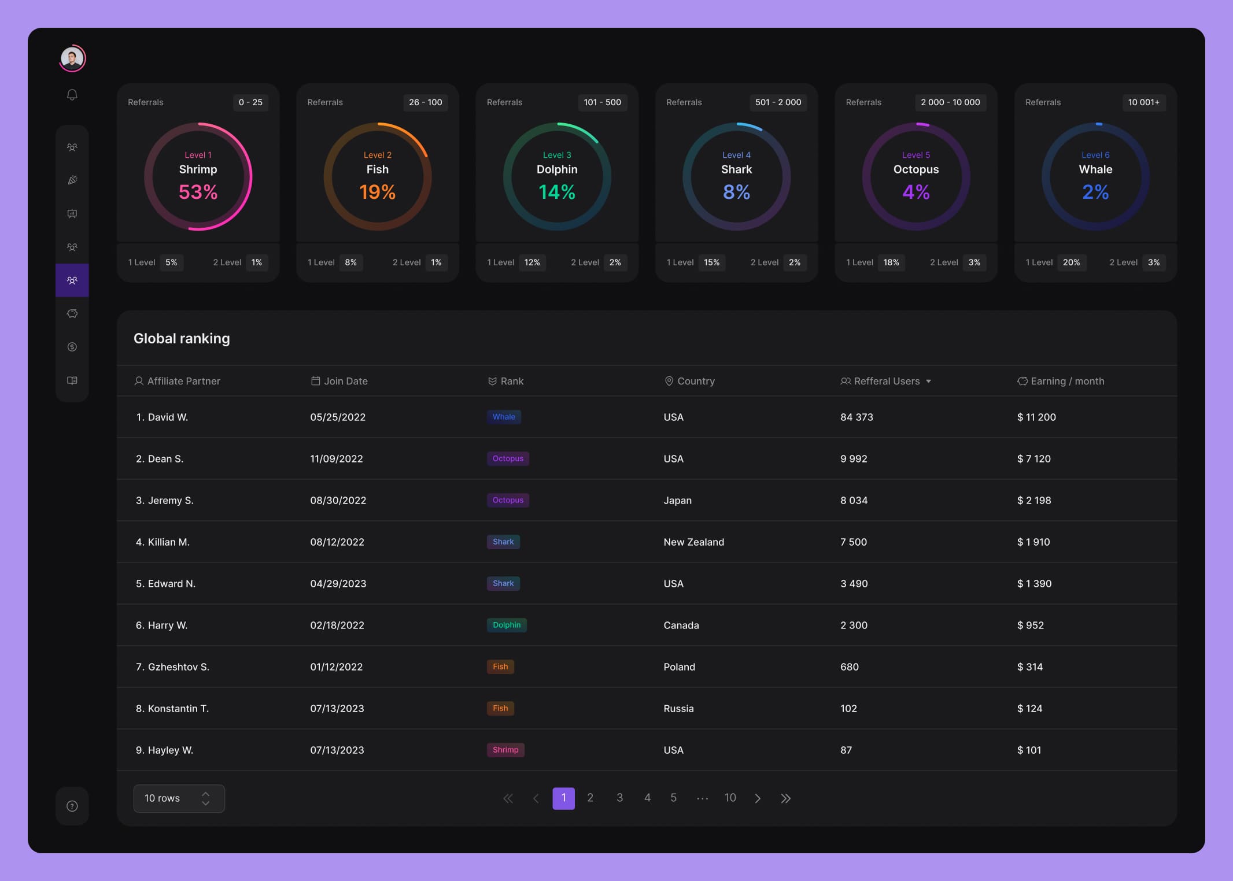Open the dollar coin sidebar icon
The width and height of the screenshot is (1233, 881).
click(72, 347)
